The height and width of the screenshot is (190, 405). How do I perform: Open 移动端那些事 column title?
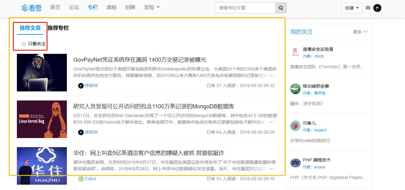(316, 86)
